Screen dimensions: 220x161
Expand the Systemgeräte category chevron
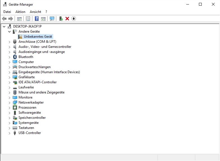click(x=9, y=123)
